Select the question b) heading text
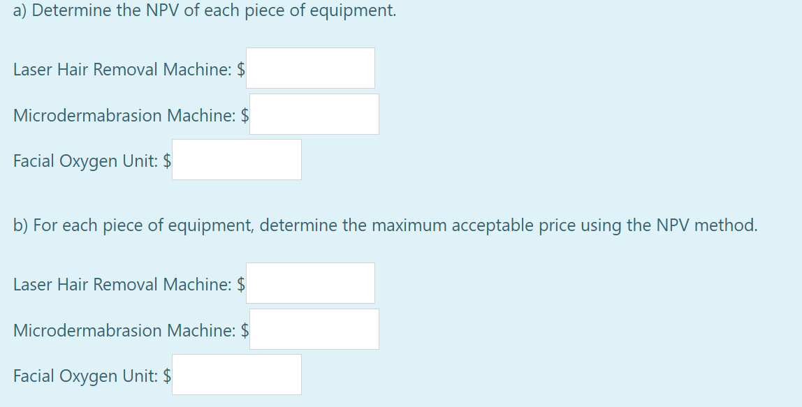This screenshot has width=802, height=407. coord(385,225)
